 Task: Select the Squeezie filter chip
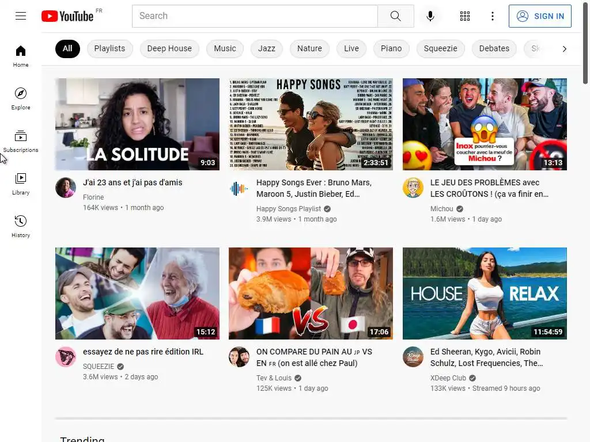coord(440,48)
